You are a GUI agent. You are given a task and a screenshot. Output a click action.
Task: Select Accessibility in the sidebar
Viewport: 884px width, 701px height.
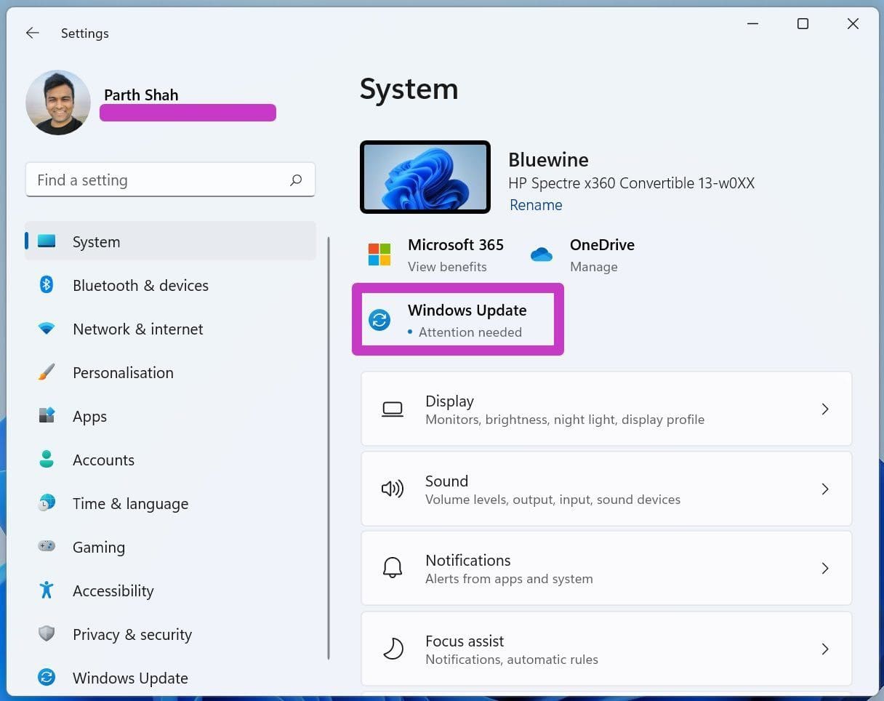click(x=170, y=590)
